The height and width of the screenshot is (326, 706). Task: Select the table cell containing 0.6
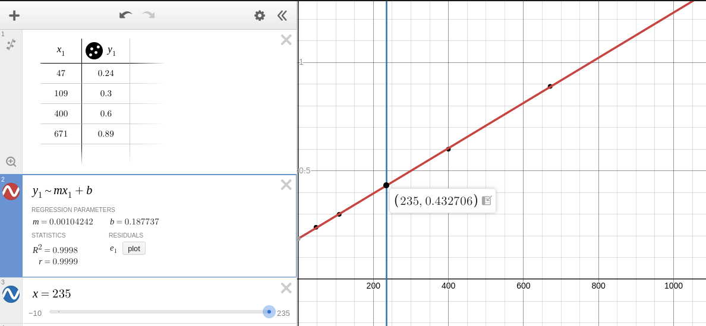(106, 113)
